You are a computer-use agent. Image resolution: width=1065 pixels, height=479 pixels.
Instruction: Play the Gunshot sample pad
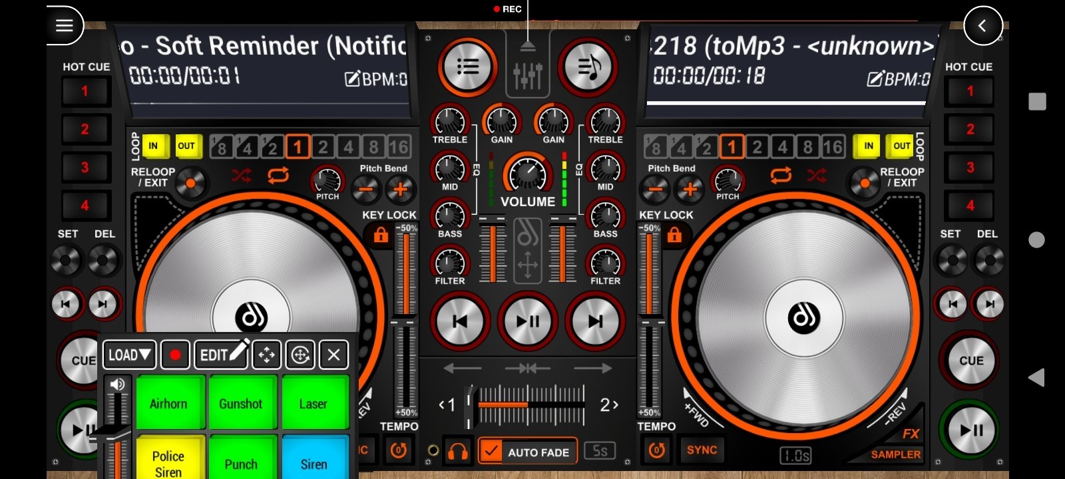(x=242, y=402)
